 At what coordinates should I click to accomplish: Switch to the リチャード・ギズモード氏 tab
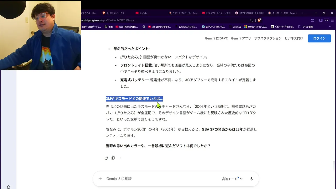coord(183,13)
